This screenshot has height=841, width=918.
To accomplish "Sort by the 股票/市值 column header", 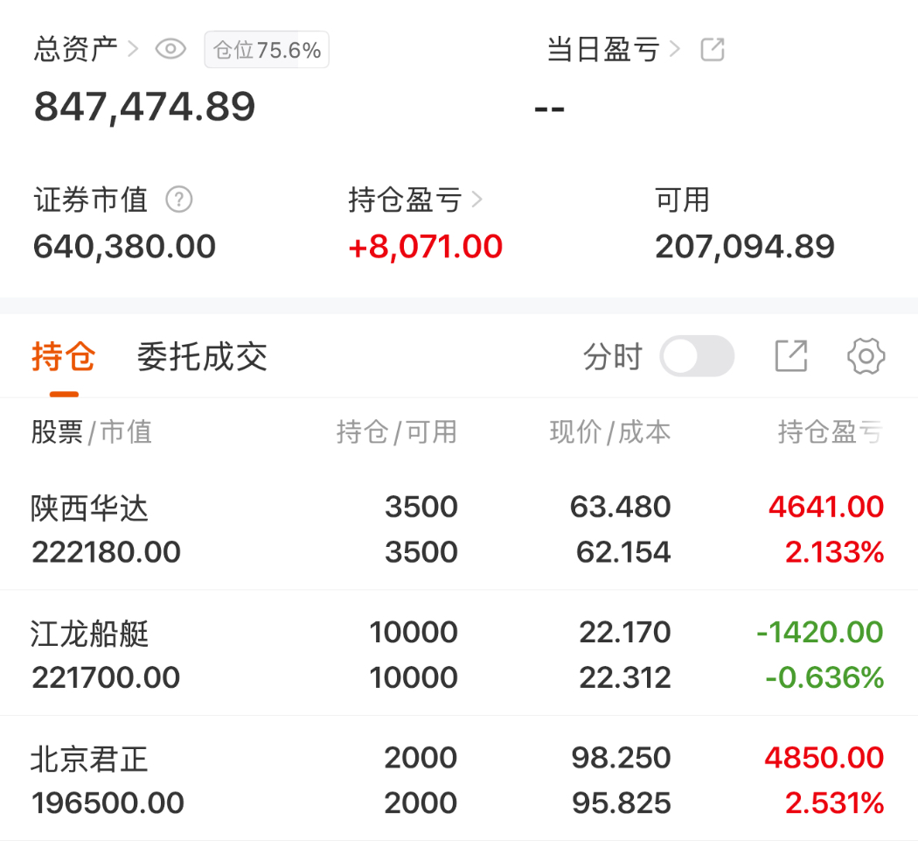I will 91,432.
